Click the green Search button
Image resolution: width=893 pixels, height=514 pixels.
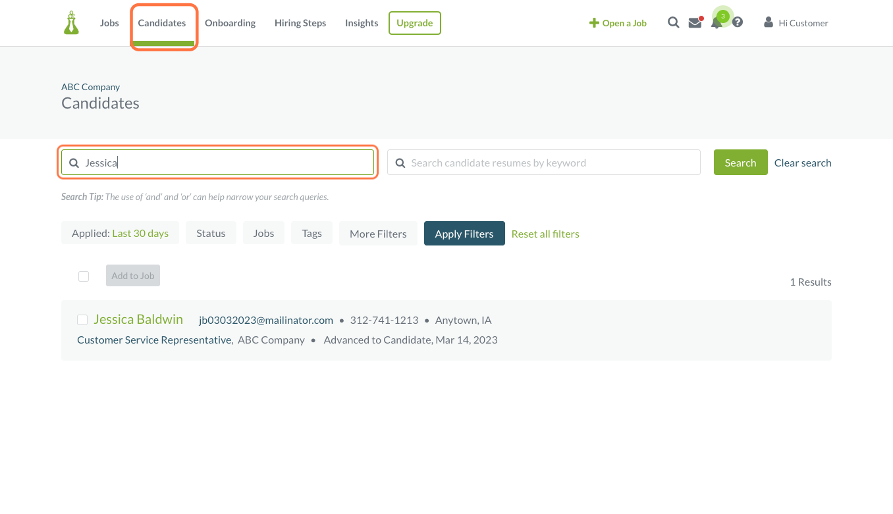[x=740, y=163]
